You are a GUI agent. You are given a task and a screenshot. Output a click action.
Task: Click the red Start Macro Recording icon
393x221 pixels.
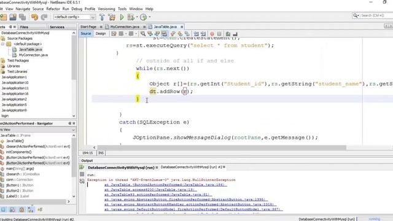pyautogui.click(x=212, y=34)
